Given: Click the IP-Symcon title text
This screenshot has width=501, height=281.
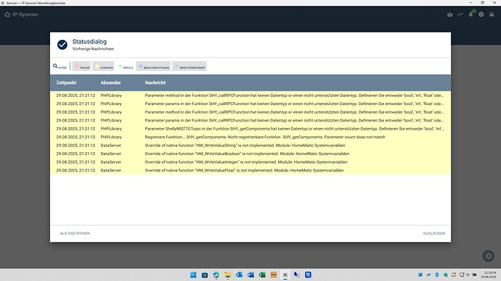Looking at the screenshot, I should 25,14.
